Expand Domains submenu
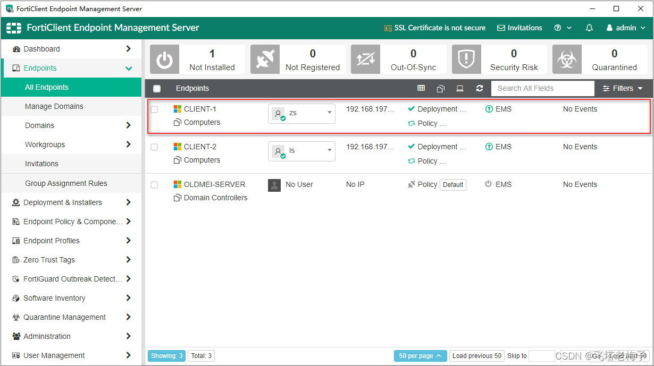The height and width of the screenshot is (366, 654). [128, 125]
